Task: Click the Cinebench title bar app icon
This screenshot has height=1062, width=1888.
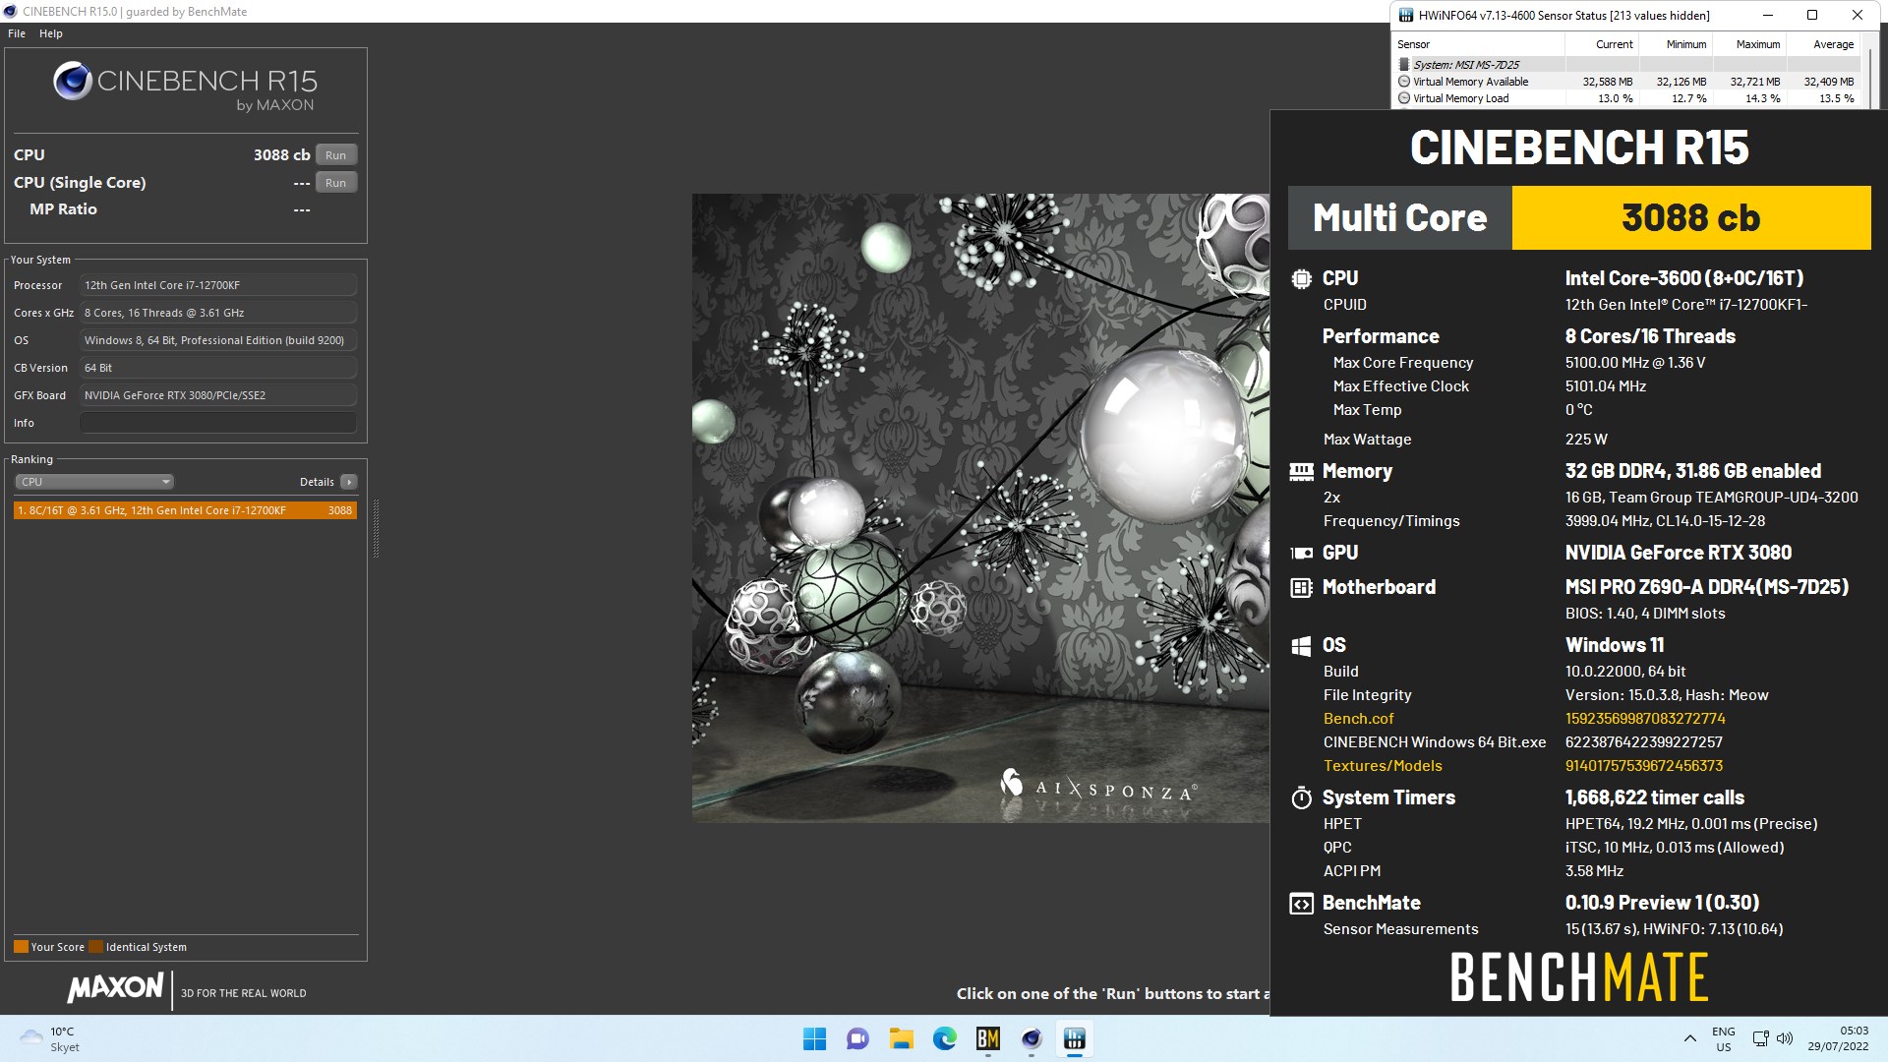Action: click(10, 12)
